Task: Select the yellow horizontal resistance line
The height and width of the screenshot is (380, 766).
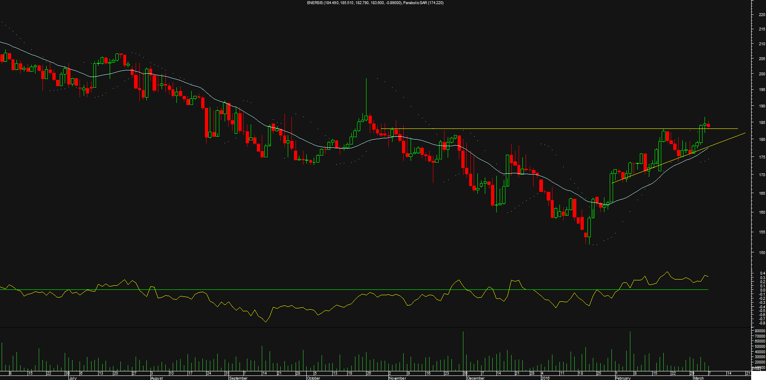Action: coord(536,129)
